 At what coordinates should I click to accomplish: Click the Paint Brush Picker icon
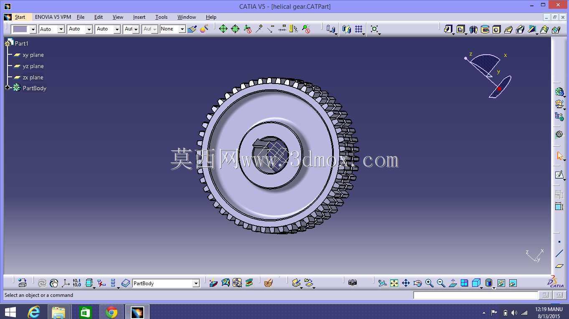click(192, 29)
